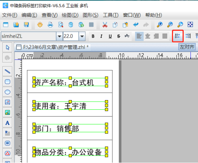Click the scissors cut icon
This screenshot has width=198, height=163.
point(105,25)
